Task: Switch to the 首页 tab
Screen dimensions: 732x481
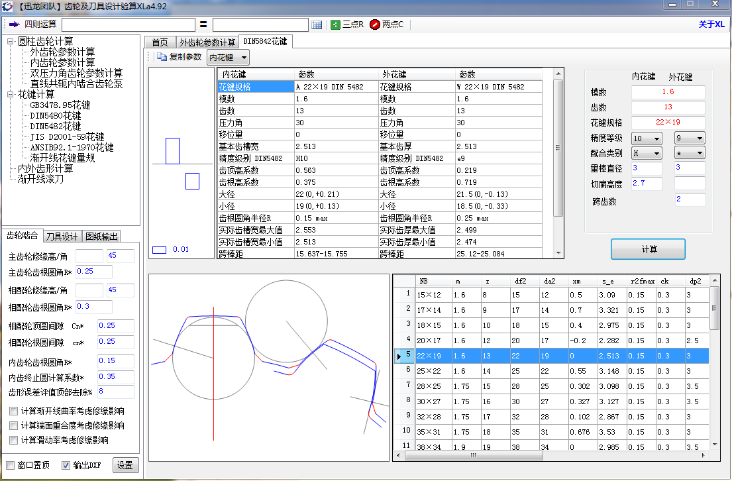Action: tap(160, 42)
